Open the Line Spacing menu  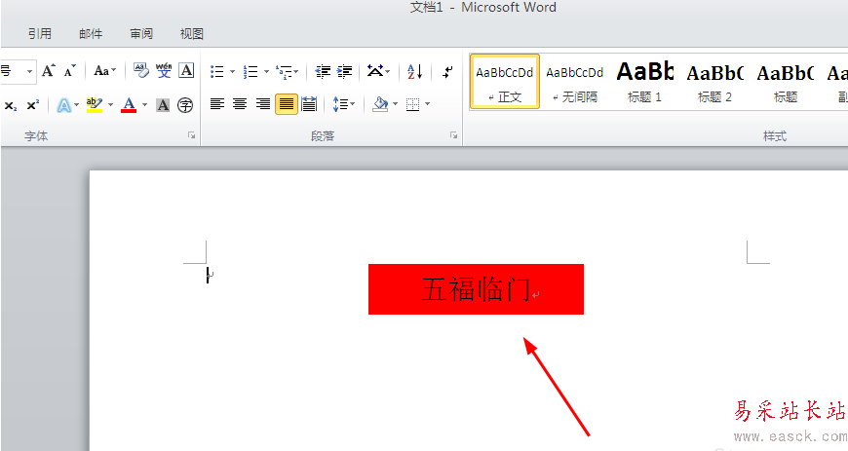(x=343, y=104)
